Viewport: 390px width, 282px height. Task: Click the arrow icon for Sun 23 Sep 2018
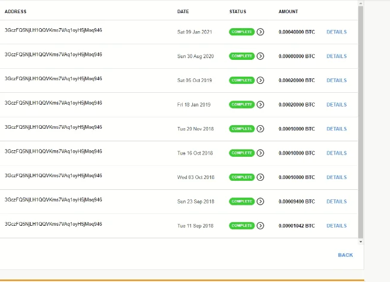(x=260, y=201)
